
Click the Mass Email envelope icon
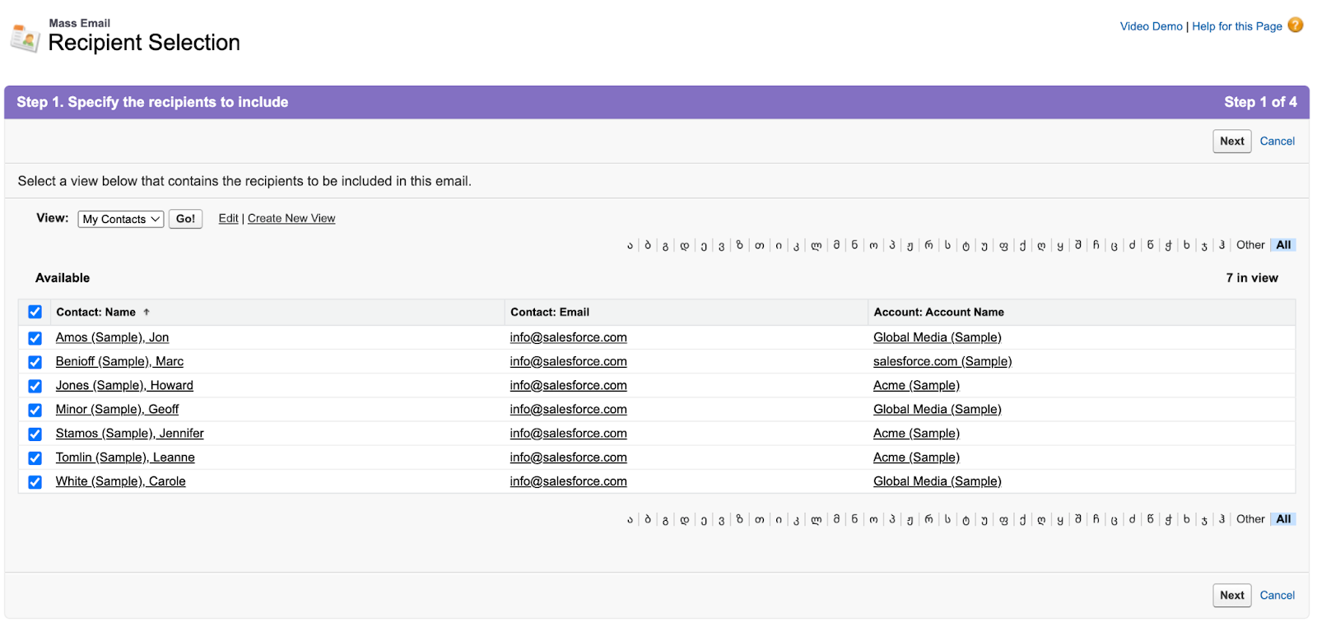(x=25, y=38)
